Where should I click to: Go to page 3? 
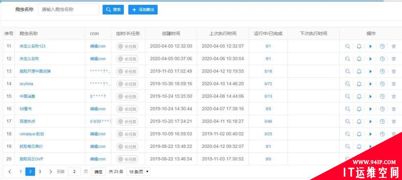pos(40,172)
